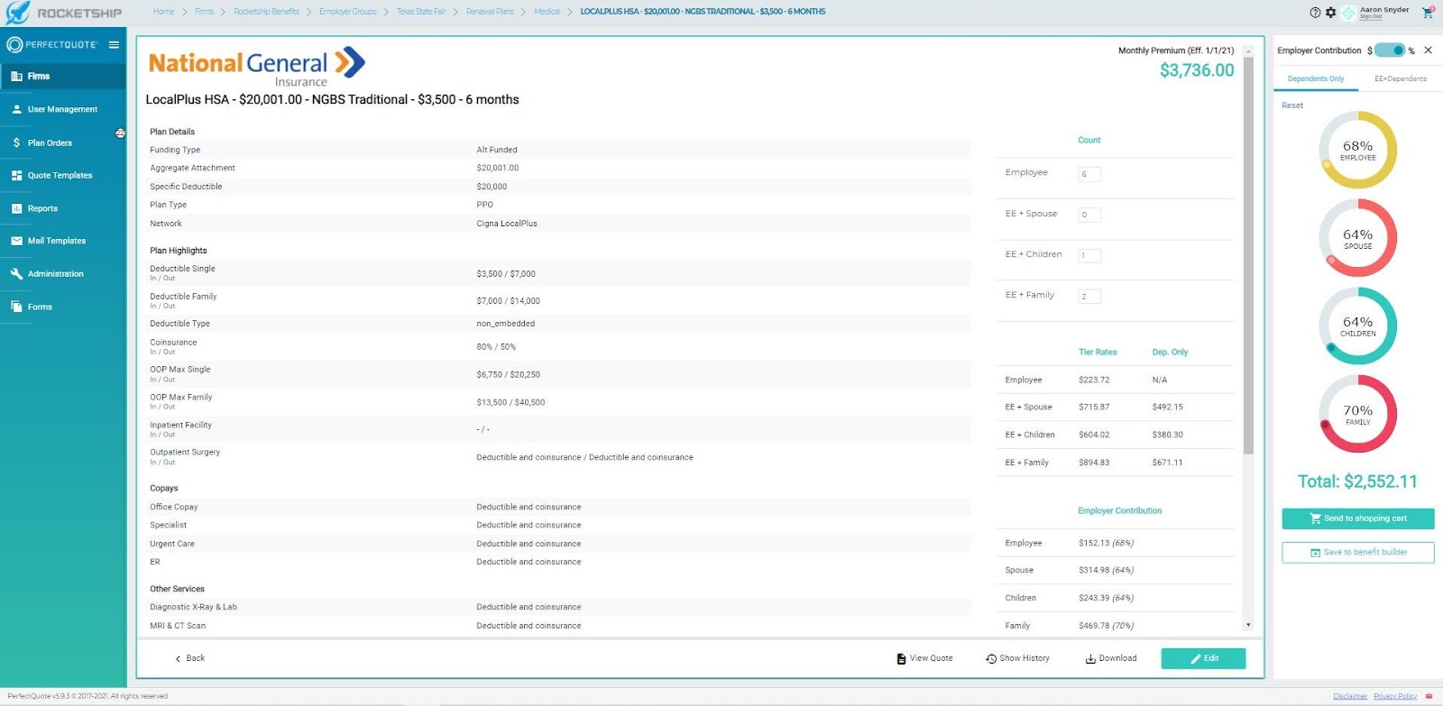Click the Edit button

(x=1203, y=658)
